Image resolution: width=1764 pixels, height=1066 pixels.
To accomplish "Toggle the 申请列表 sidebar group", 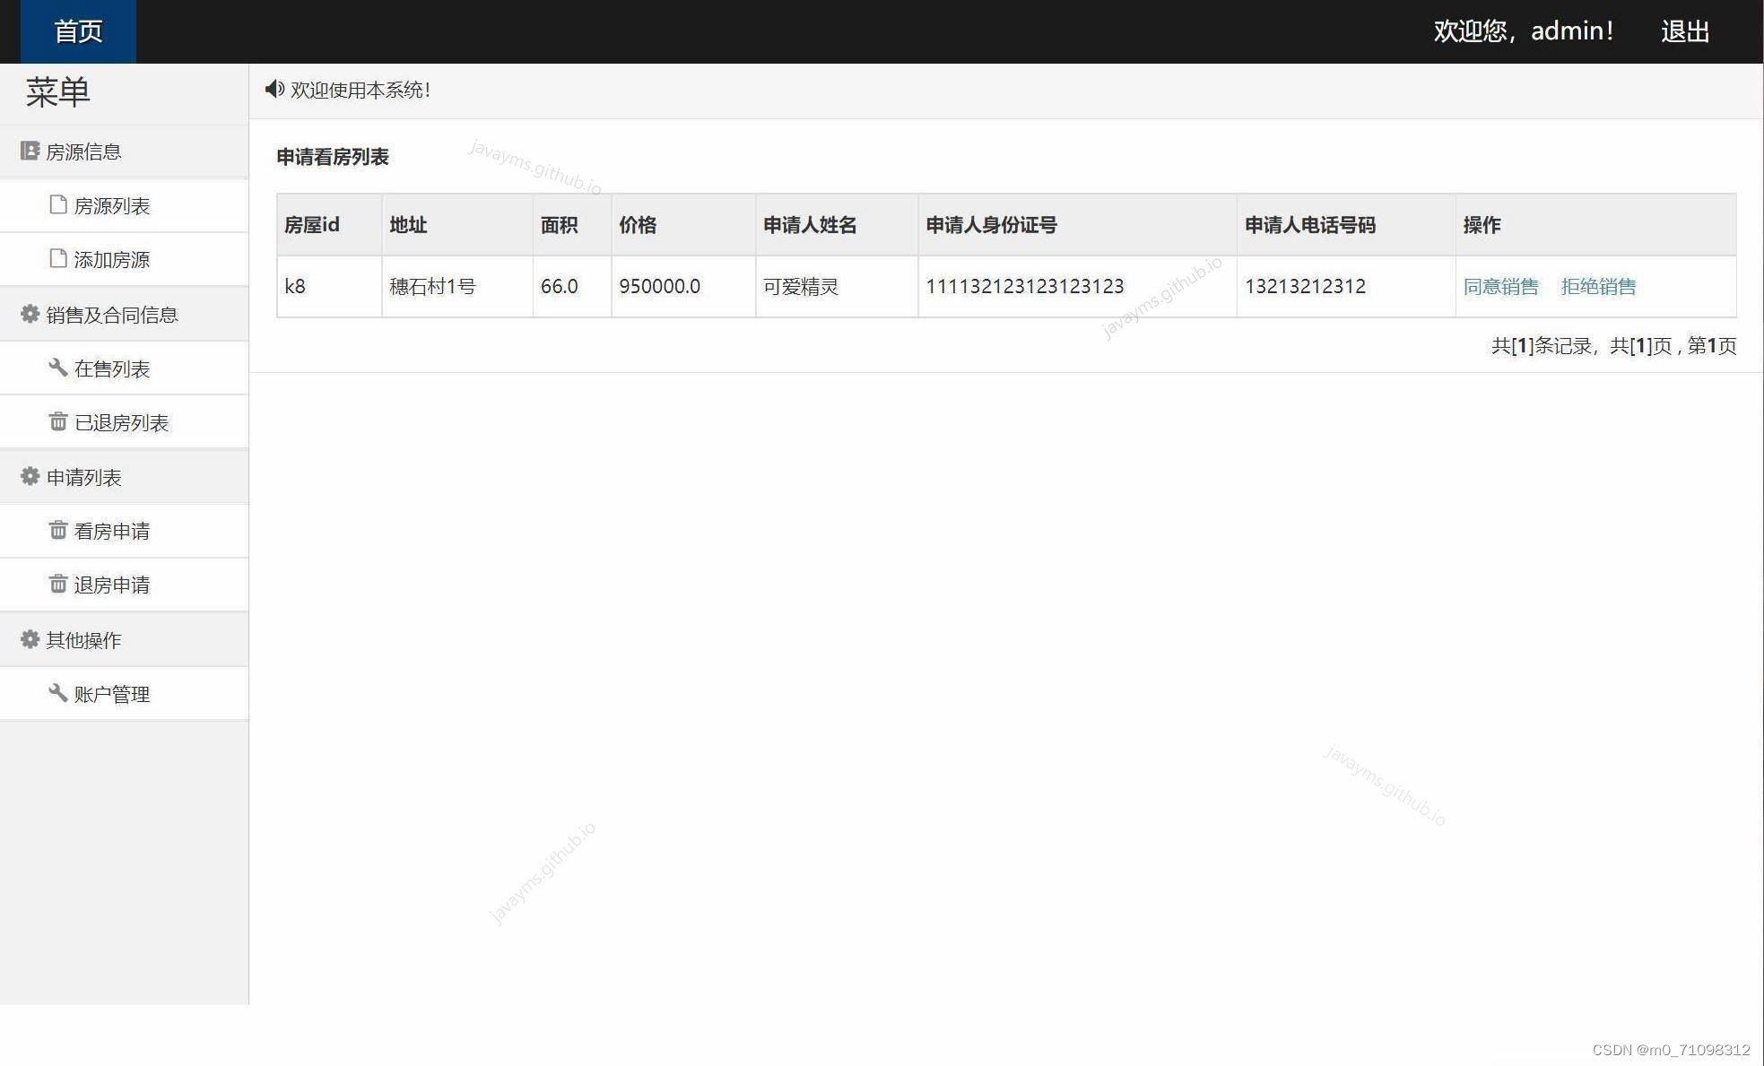I will pos(83,478).
